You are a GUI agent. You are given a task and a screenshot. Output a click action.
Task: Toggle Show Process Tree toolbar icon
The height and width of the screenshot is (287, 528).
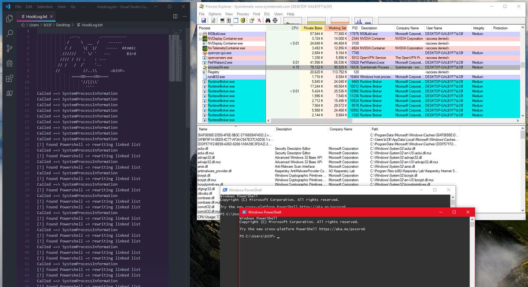pyautogui.click(x=229, y=20)
